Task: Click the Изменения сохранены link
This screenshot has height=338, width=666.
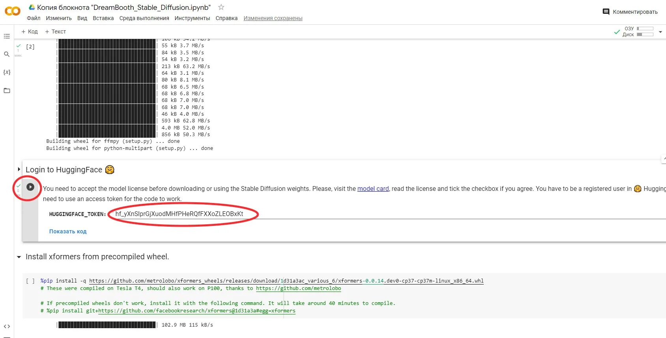Action: click(x=273, y=18)
